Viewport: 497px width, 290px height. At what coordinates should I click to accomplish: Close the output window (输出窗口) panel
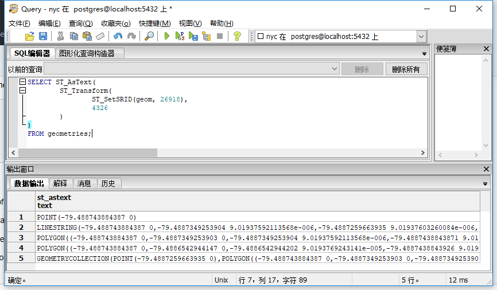[486, 169]
